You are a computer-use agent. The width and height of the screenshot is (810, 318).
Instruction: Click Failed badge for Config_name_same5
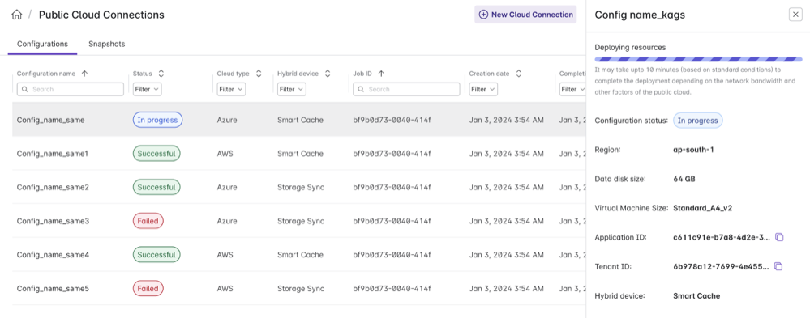[148, 289]
